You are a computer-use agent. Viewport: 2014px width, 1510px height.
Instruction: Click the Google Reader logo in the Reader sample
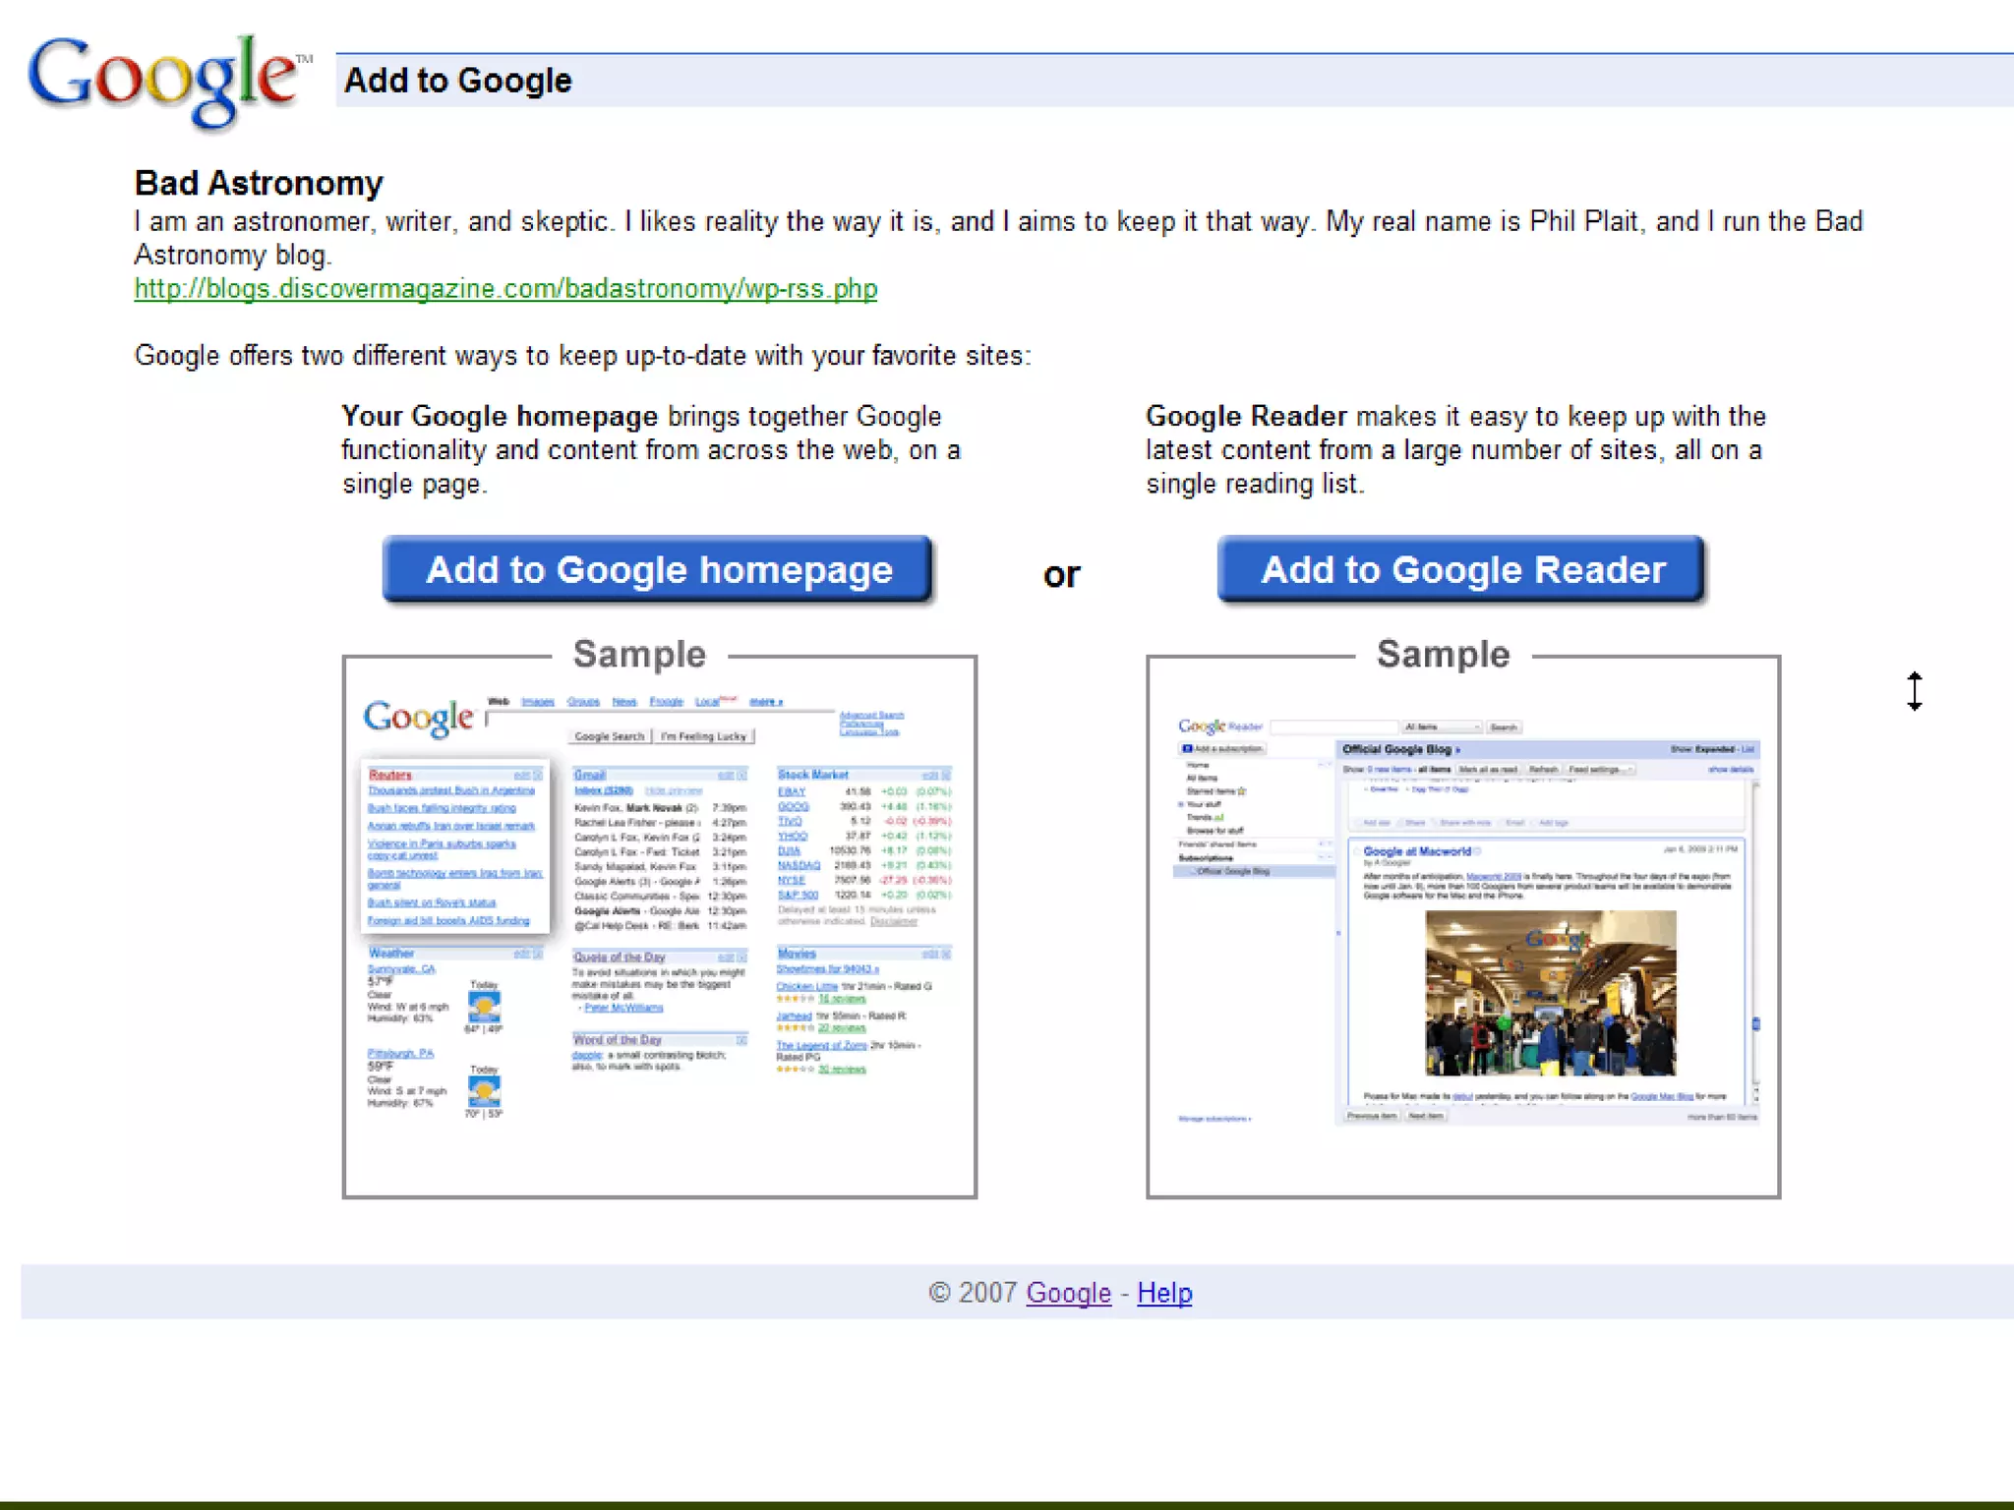(1219, 726)
